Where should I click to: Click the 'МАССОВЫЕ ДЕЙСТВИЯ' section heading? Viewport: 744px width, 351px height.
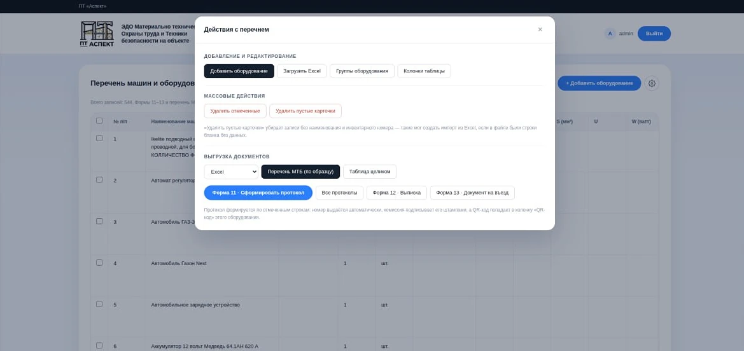[234, 96]
